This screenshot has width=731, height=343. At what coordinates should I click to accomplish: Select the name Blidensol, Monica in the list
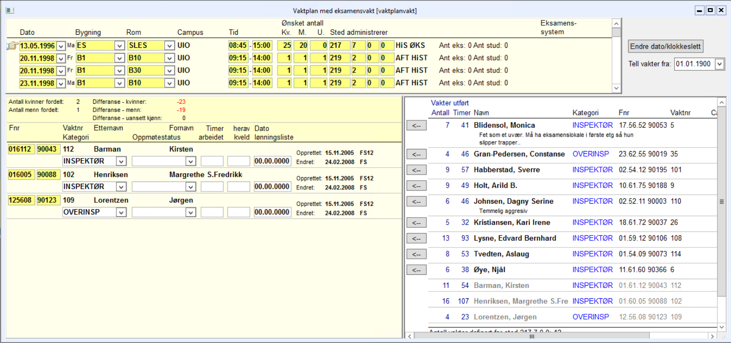pyautogui.click(x=504, y=125)
